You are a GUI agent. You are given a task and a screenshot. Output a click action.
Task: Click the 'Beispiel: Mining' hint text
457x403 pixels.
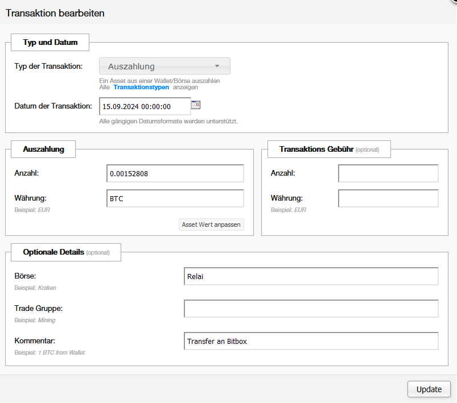(35, 320)
